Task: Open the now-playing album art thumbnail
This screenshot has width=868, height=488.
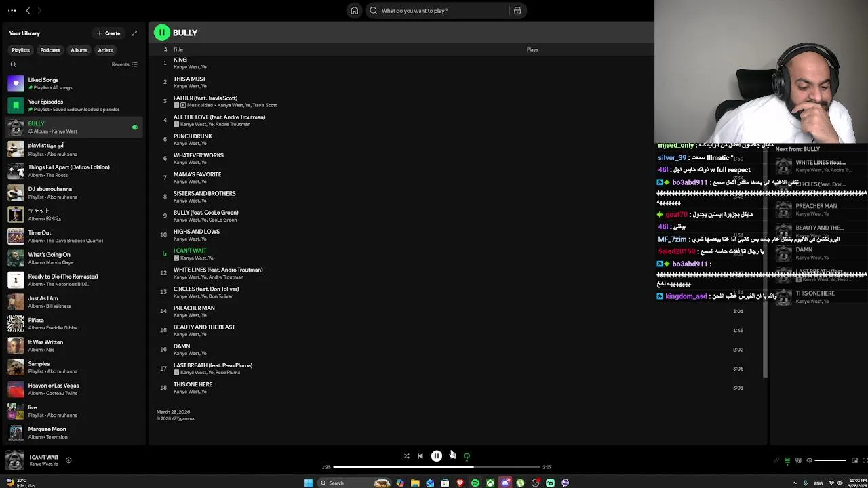Action: point(14,460)
